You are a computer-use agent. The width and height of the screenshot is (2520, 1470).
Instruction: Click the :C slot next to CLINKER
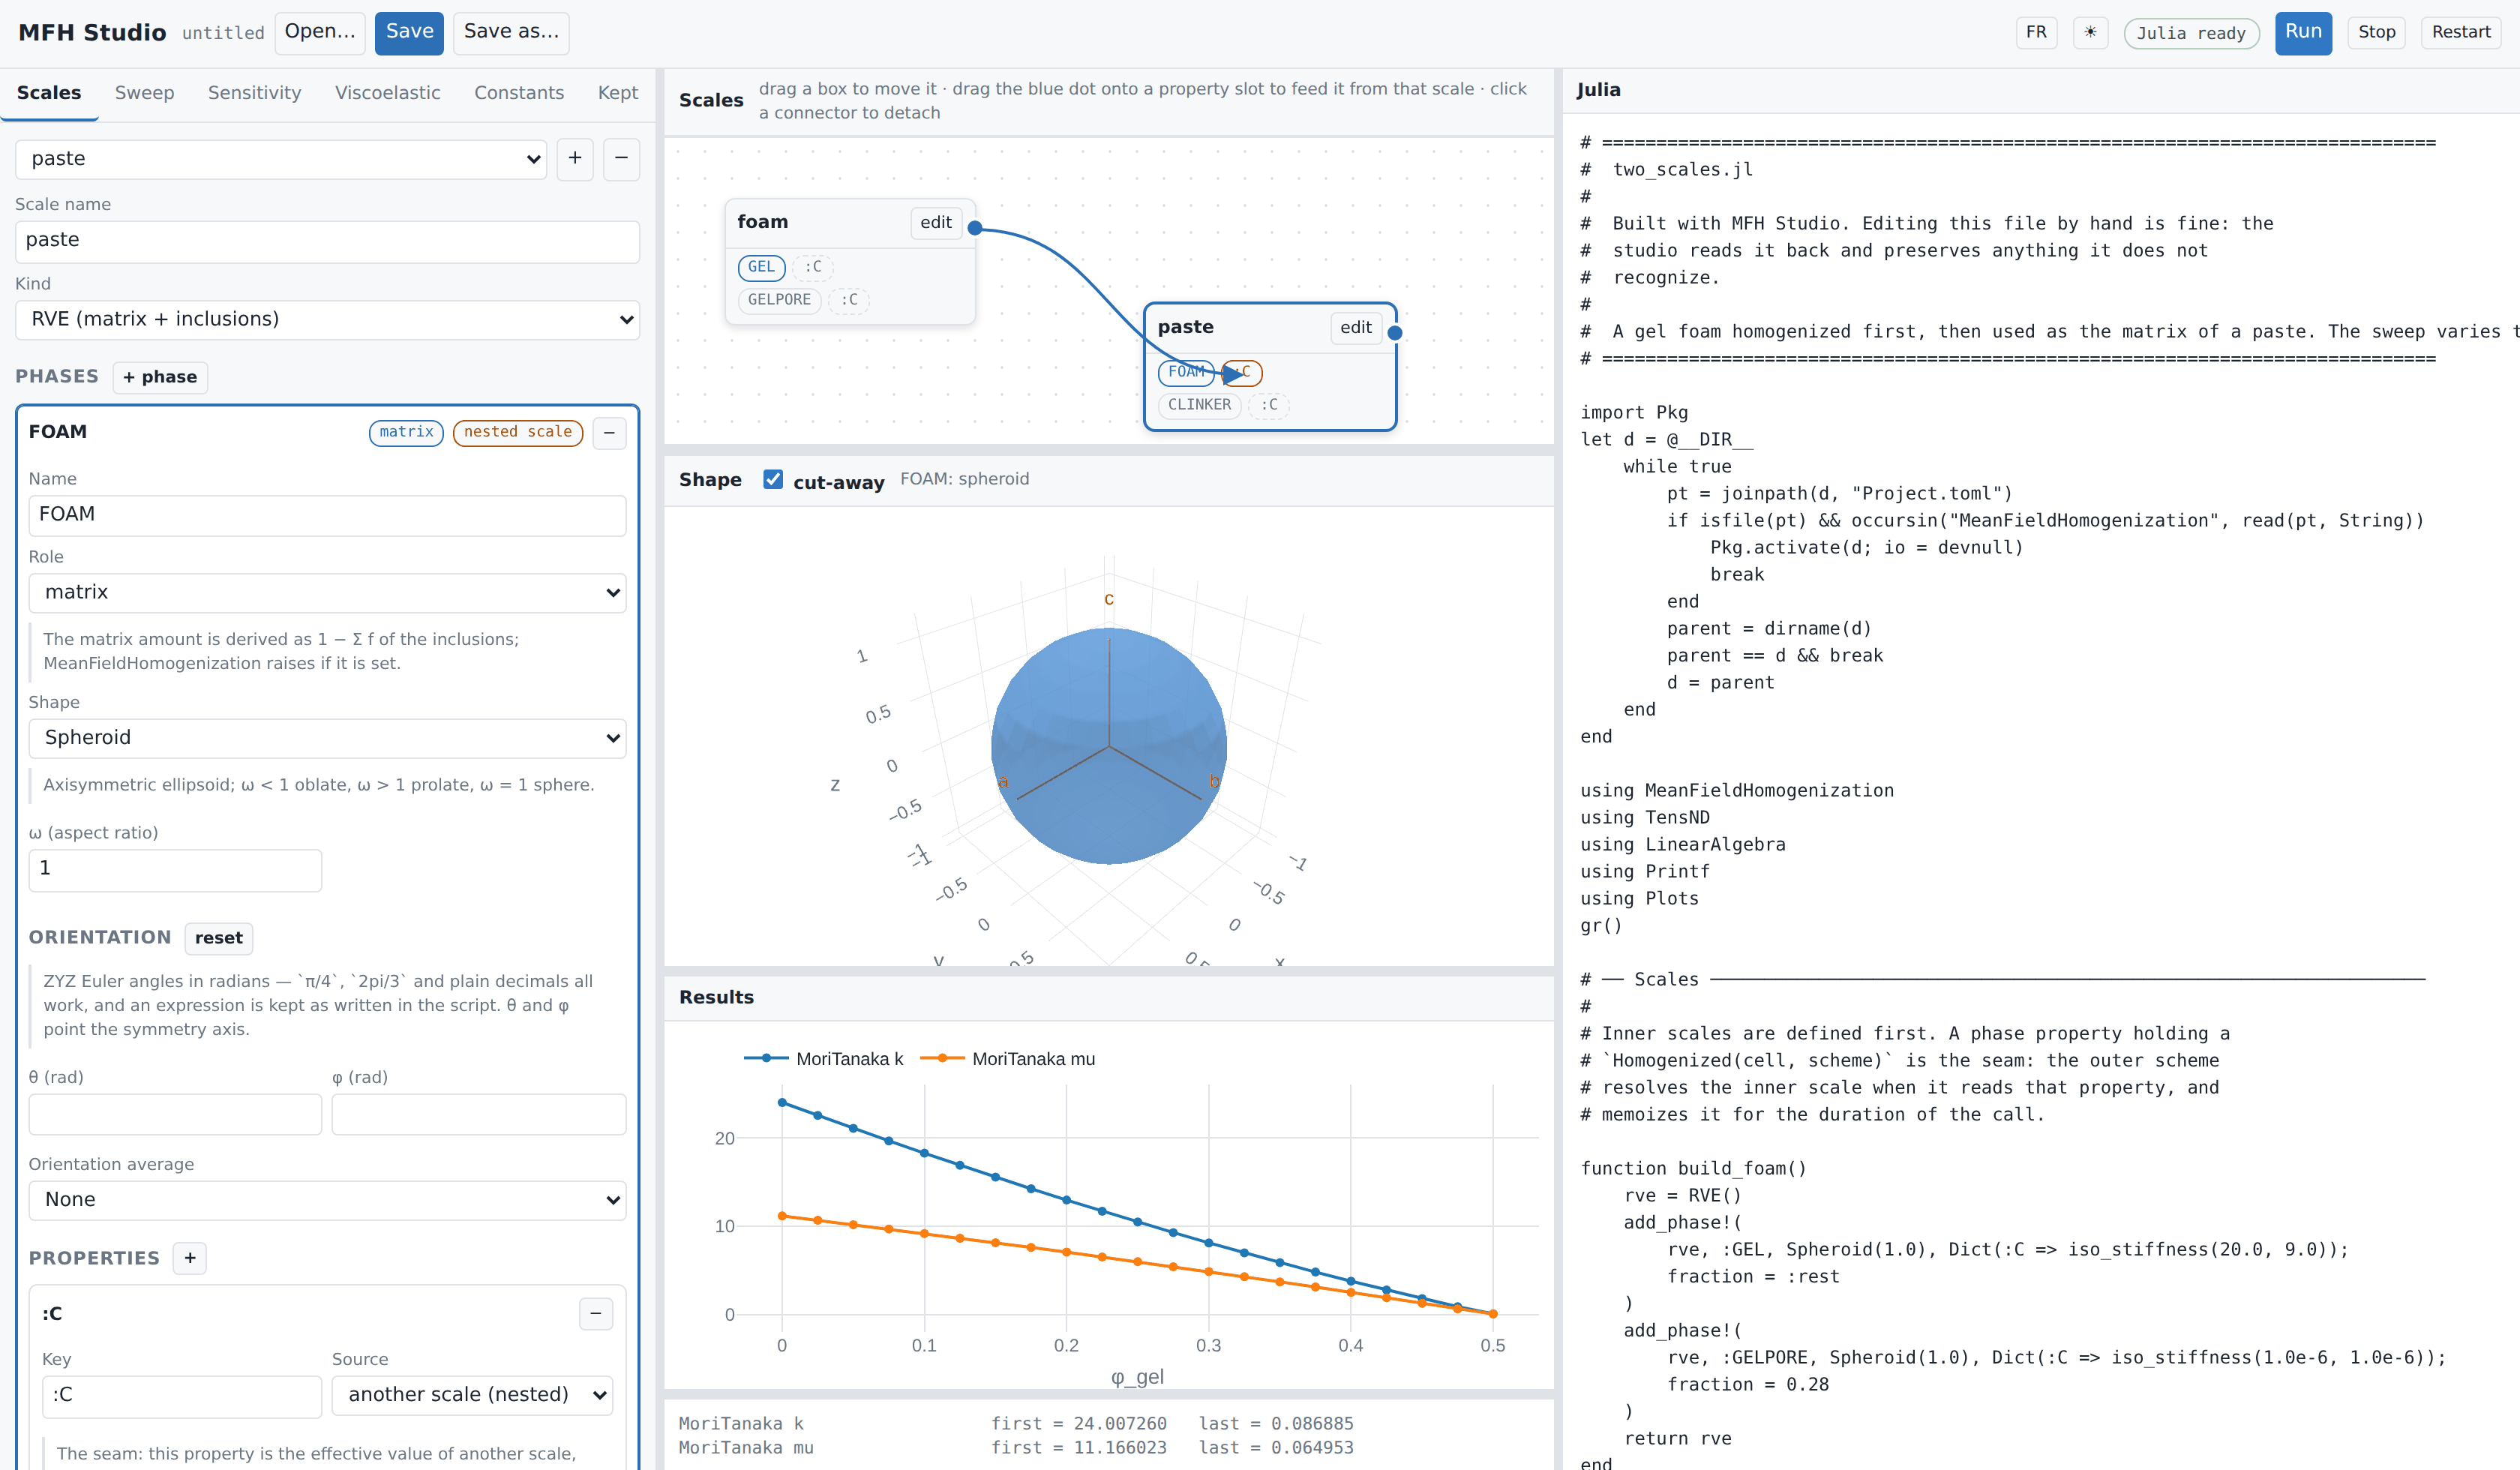point(1269,405)
